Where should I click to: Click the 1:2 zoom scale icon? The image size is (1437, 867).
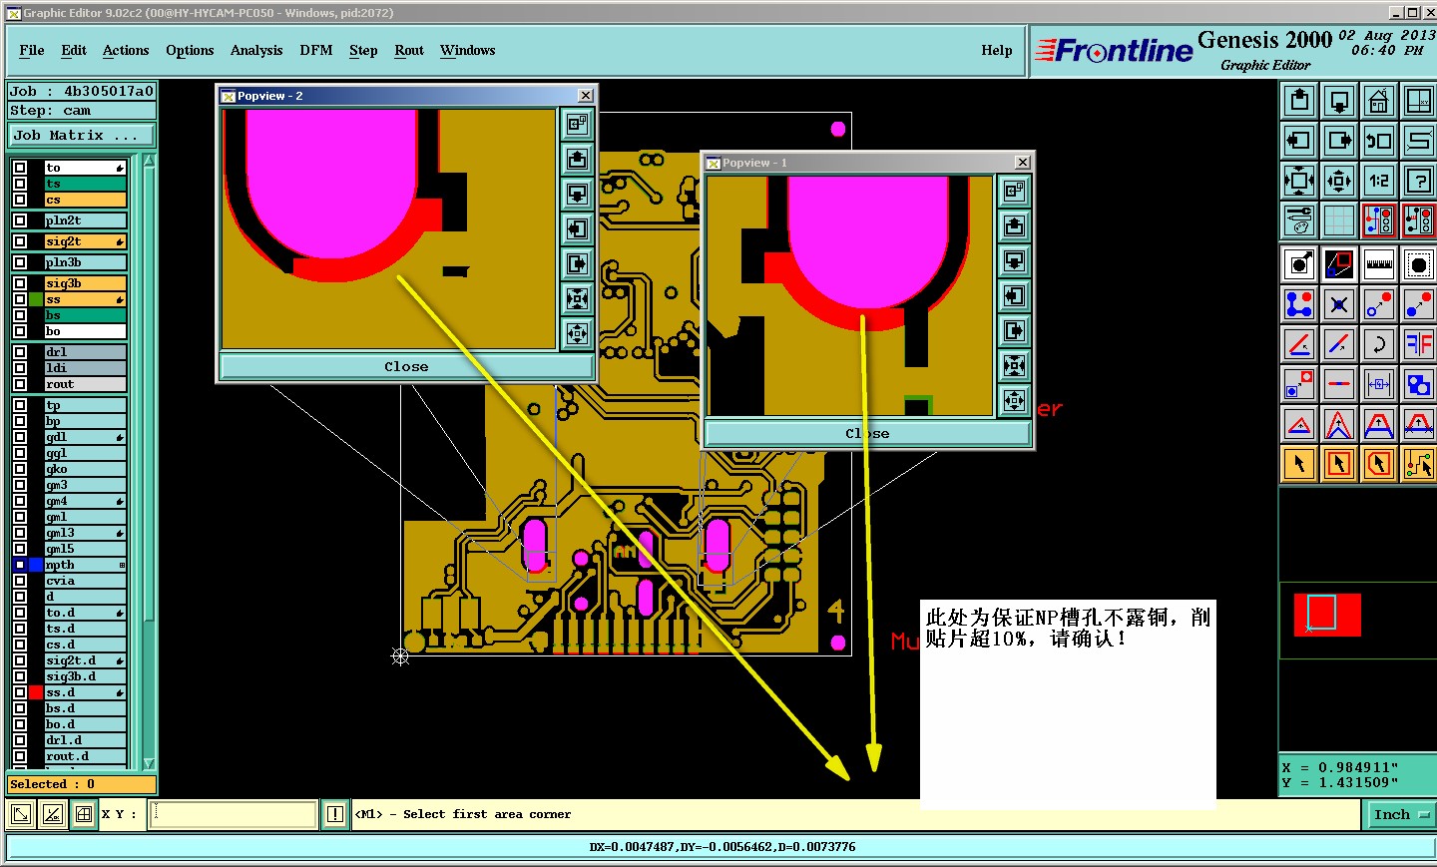[x=1379, y=181]
